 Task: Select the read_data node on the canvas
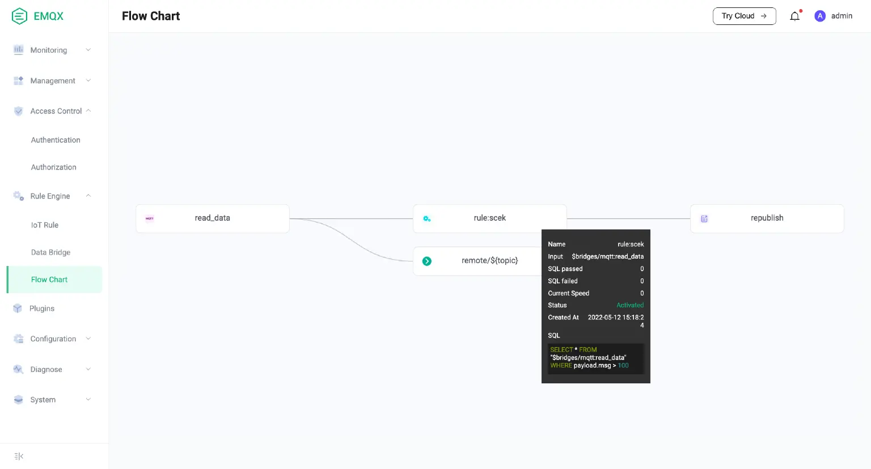pyautogui.click(x=213, y=218)
